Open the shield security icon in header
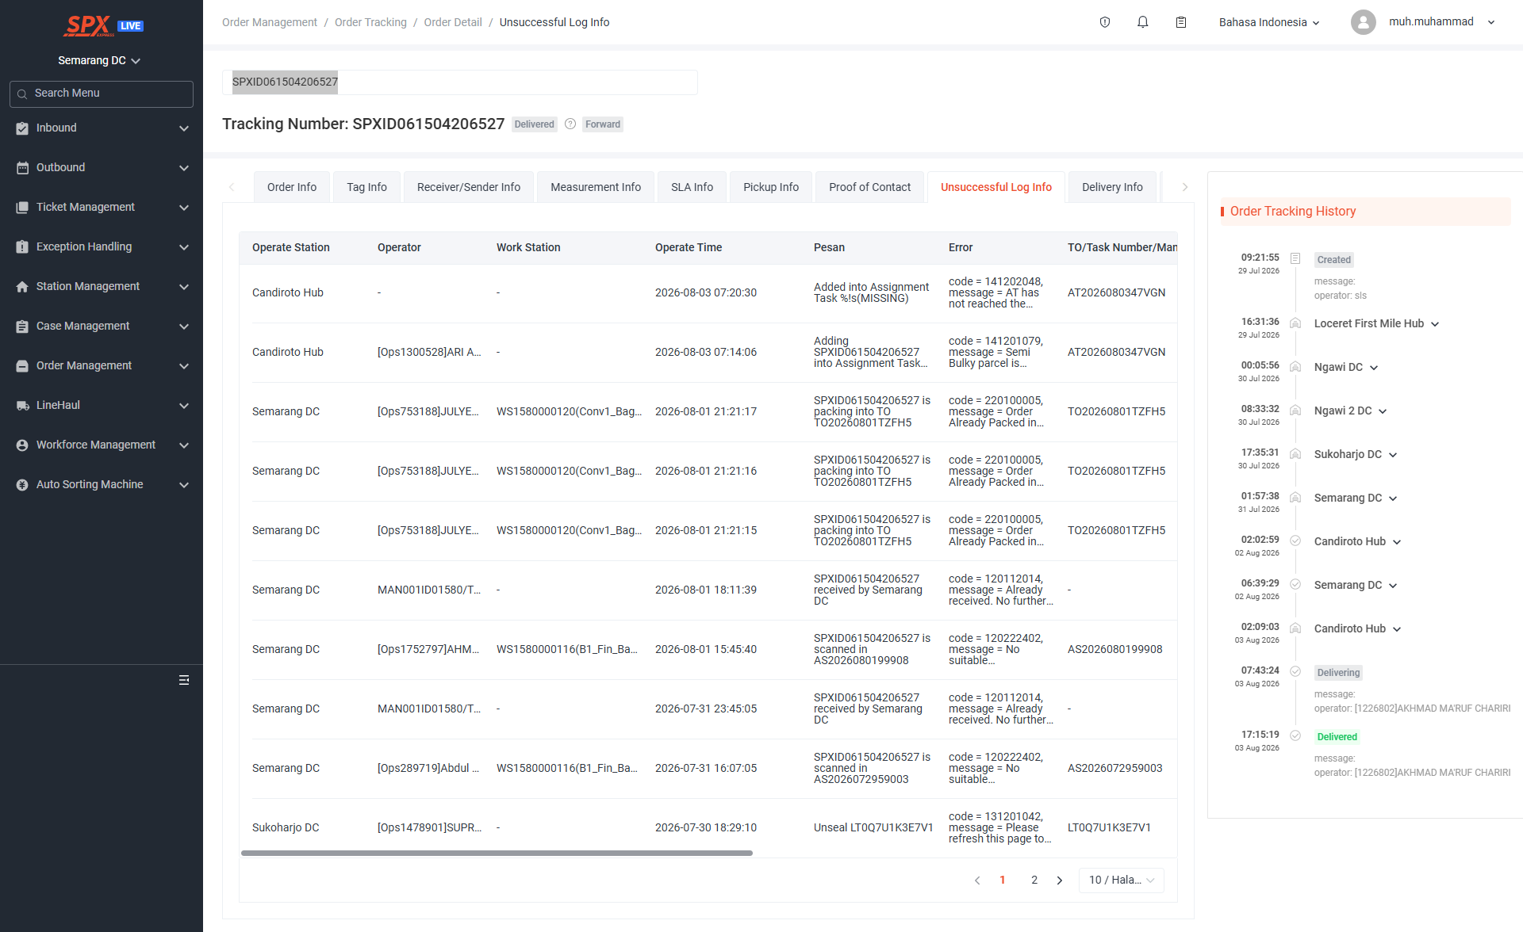Screen dimensions: 1523x932 (x=1105, y=22)
